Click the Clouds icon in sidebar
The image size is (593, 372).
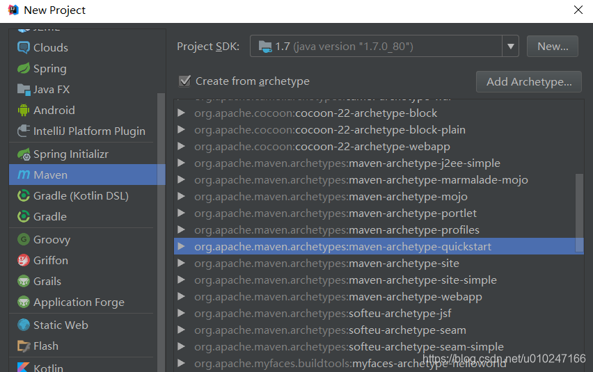[24, 47]
